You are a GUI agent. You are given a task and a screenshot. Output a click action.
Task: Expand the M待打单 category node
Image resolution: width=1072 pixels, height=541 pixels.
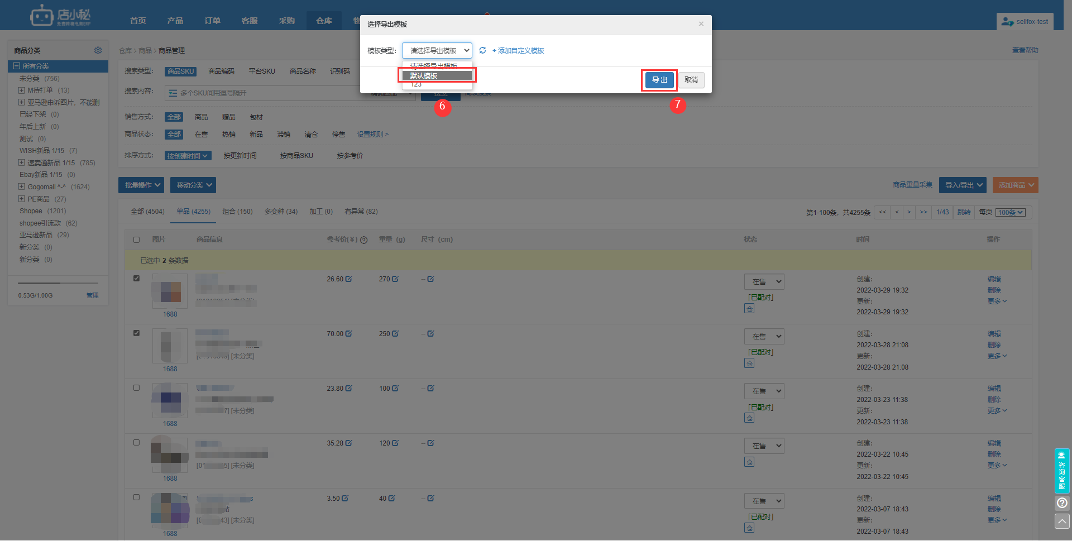pos(21,90)
